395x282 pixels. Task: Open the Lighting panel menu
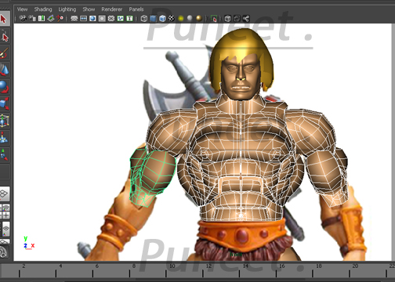click(67, 9)
